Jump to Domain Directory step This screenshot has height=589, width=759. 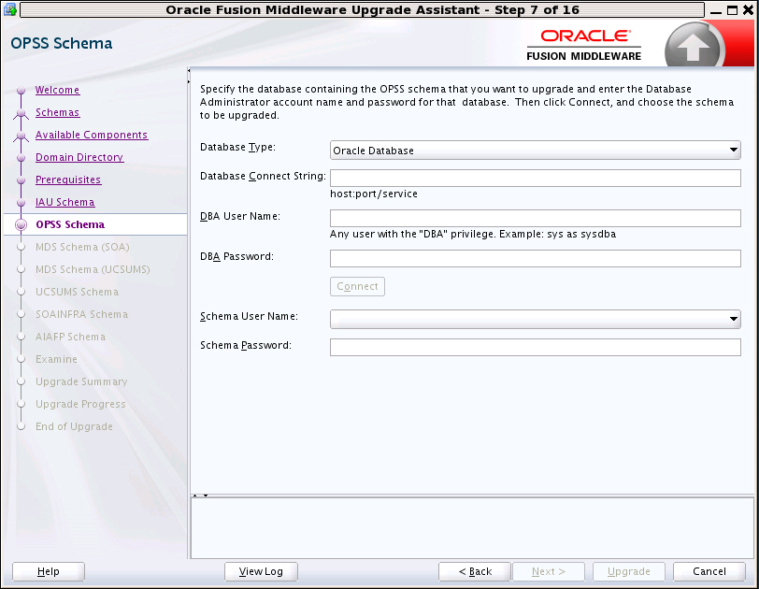tap(79, 157)
